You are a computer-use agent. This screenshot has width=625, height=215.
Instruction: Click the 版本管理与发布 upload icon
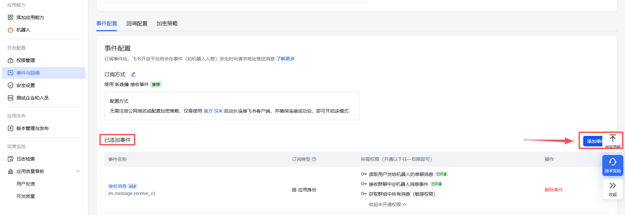pos(11,128)
